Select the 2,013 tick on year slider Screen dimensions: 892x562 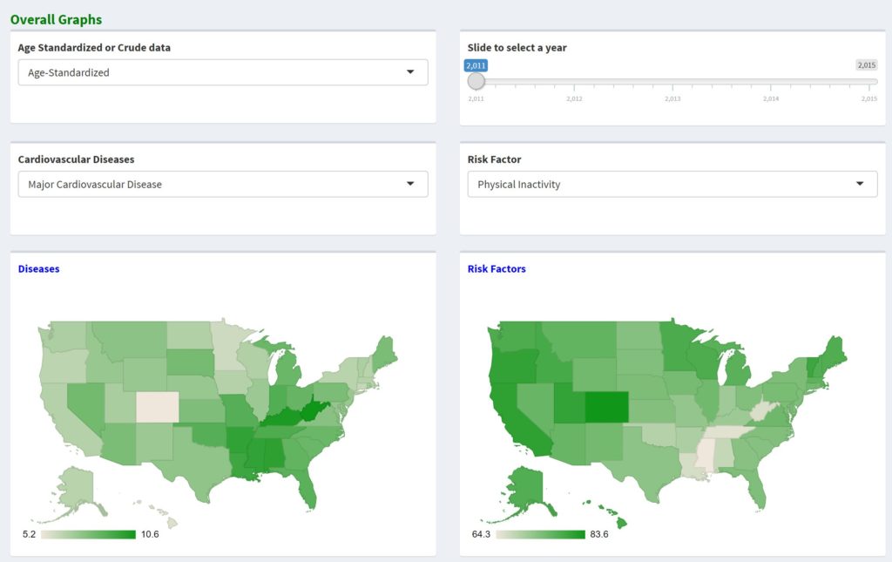point(672,98)
